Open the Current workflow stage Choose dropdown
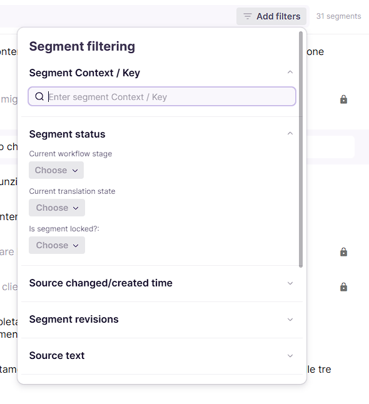This screenshot has width=369, height=404. pyautogui.click(x=56, y=170)
